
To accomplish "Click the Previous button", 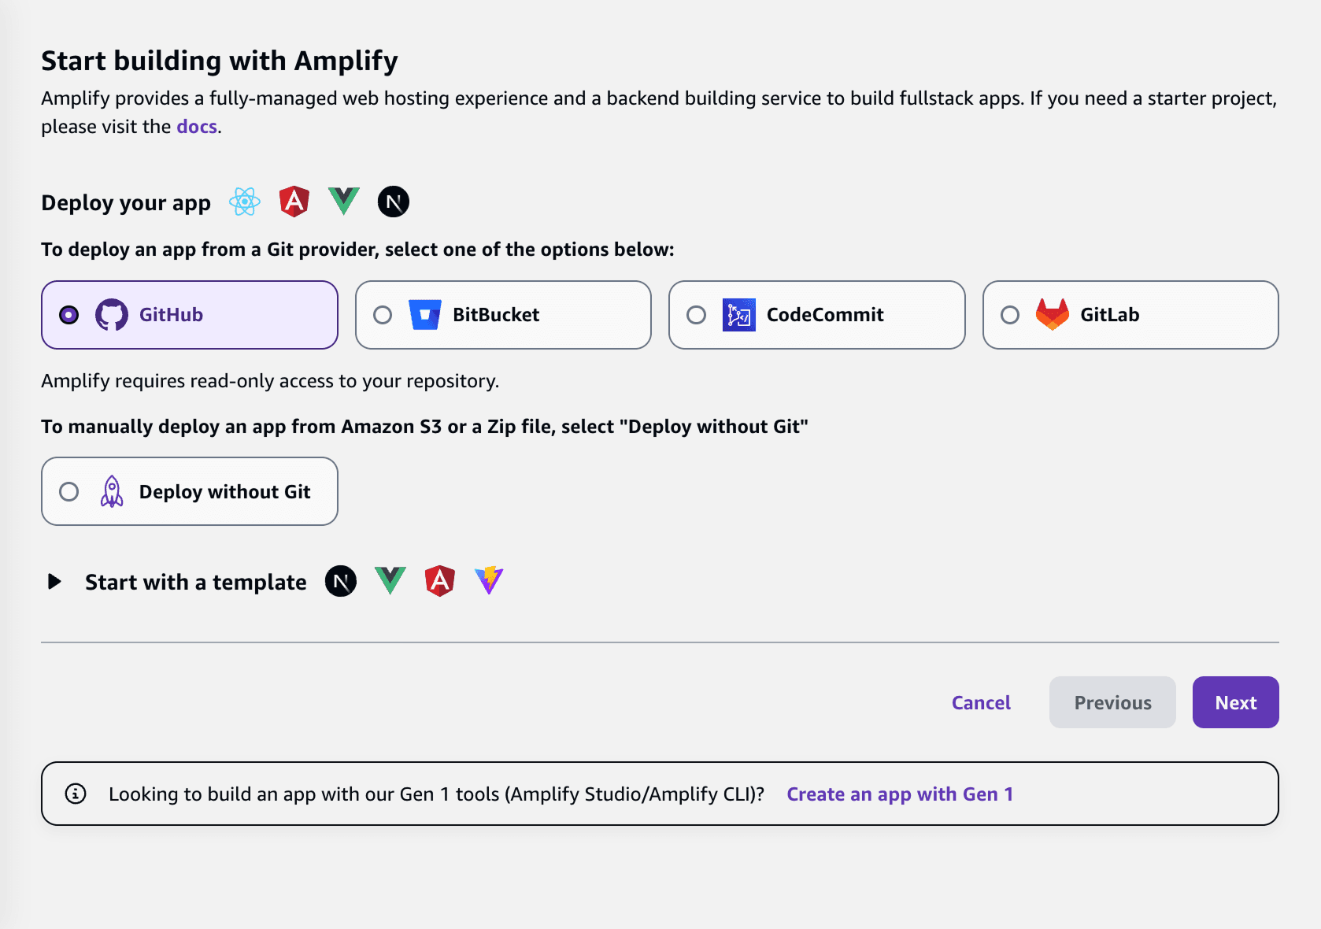I will [x=1112, y=702].
